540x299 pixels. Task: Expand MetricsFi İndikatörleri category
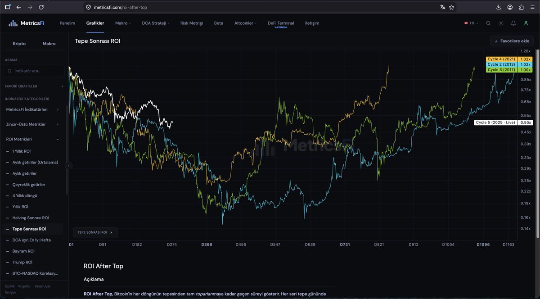32,109
